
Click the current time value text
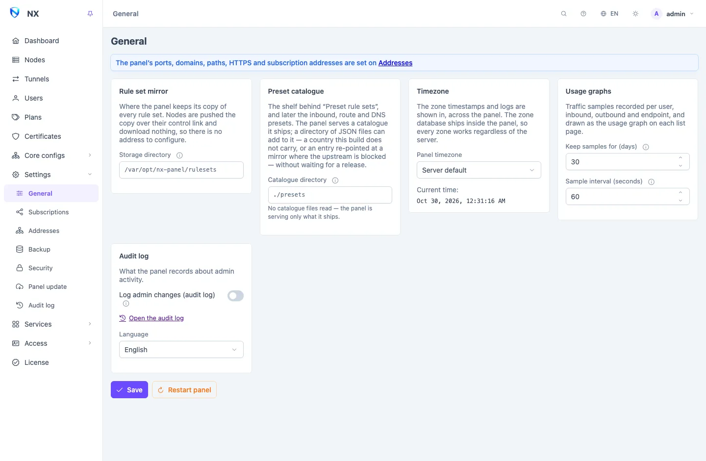[461, 201]
